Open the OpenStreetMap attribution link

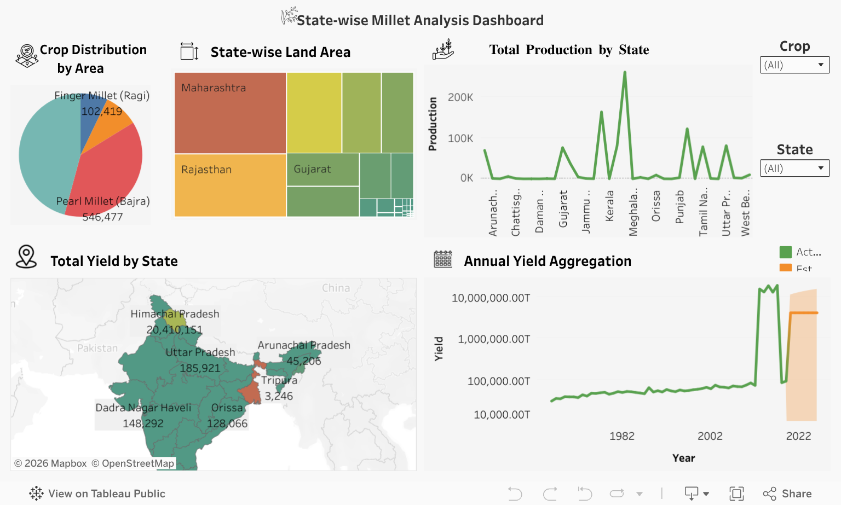tap(133, 463)
